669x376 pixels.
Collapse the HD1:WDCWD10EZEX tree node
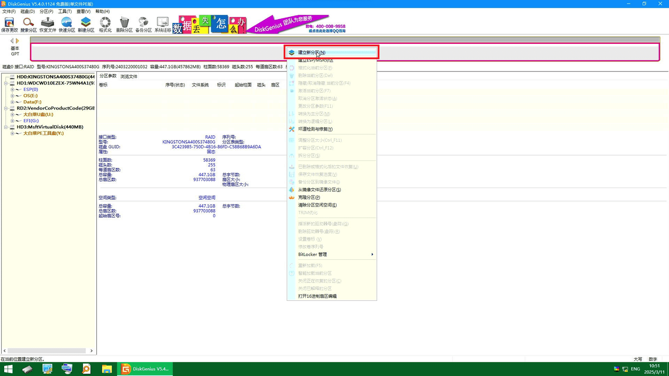point(6,83)
